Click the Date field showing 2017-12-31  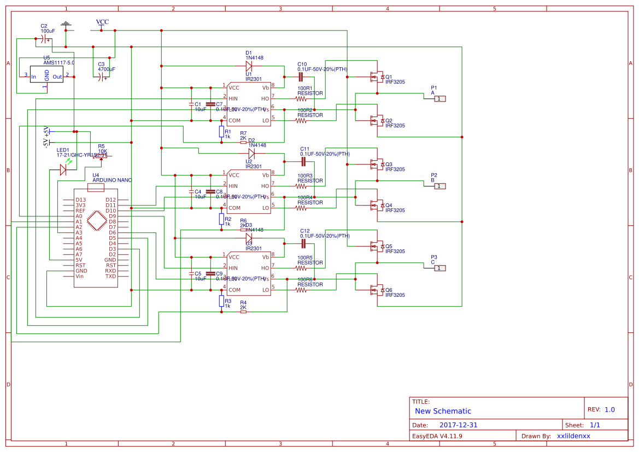[x=459, y=424]
